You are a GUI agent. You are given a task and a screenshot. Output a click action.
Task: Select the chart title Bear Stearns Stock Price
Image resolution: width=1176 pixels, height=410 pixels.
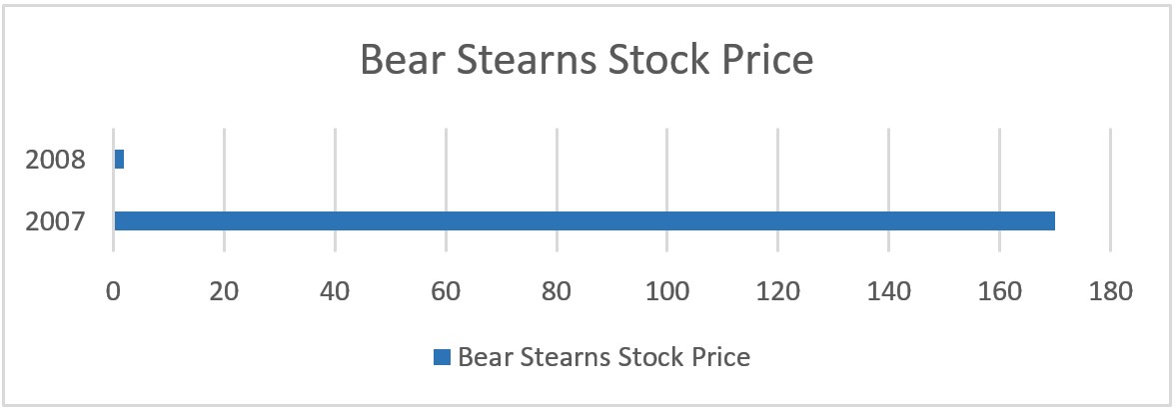point(587,62)
